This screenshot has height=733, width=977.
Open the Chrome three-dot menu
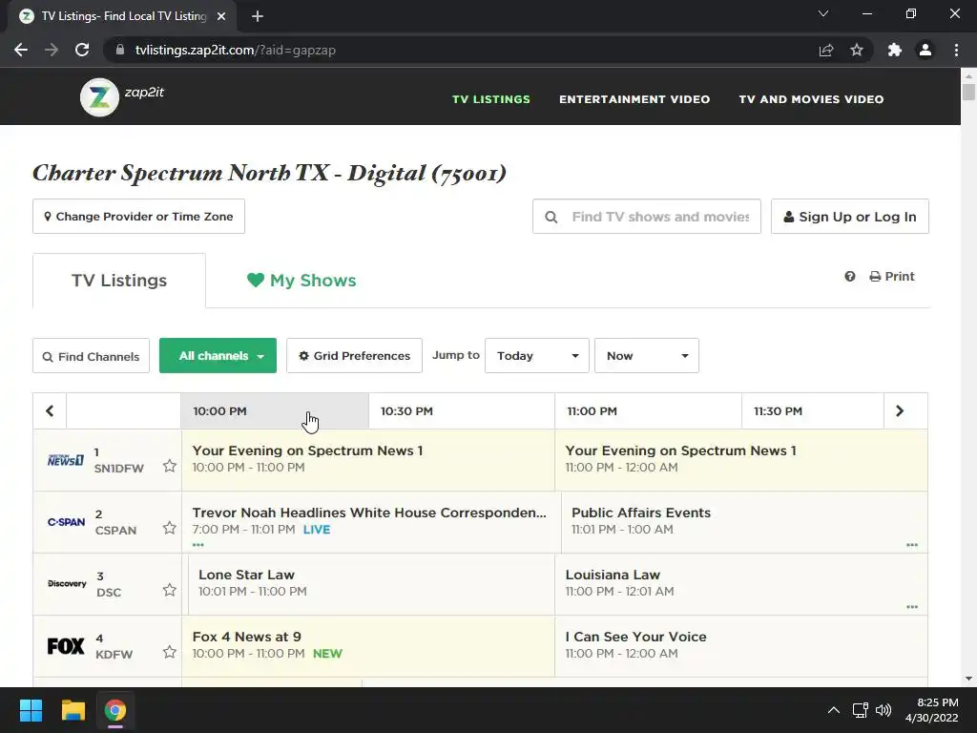(956, 50)
